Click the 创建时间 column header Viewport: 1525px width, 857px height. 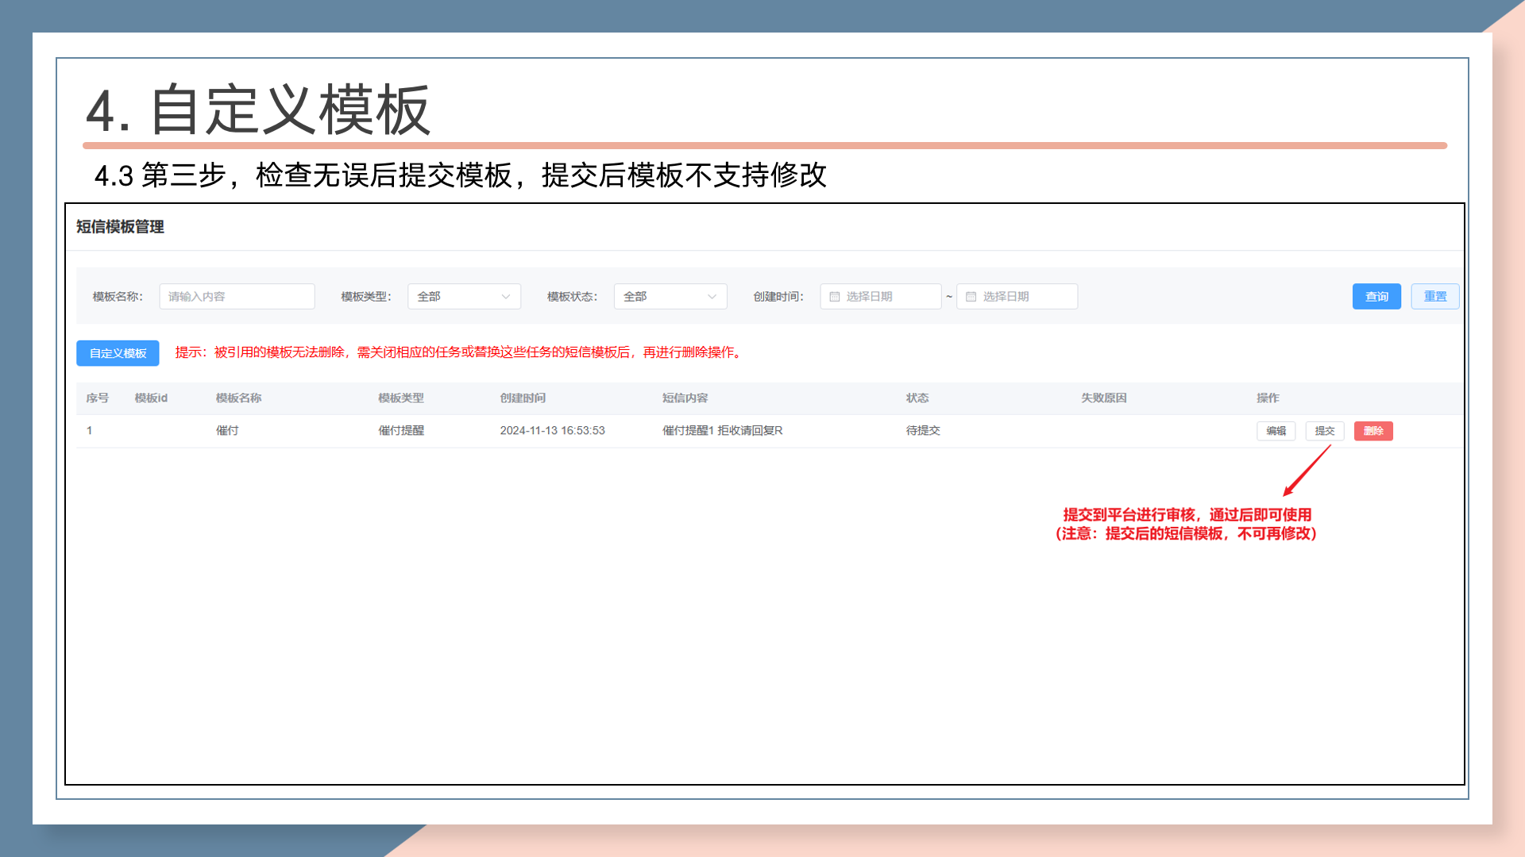click(523, 398)
